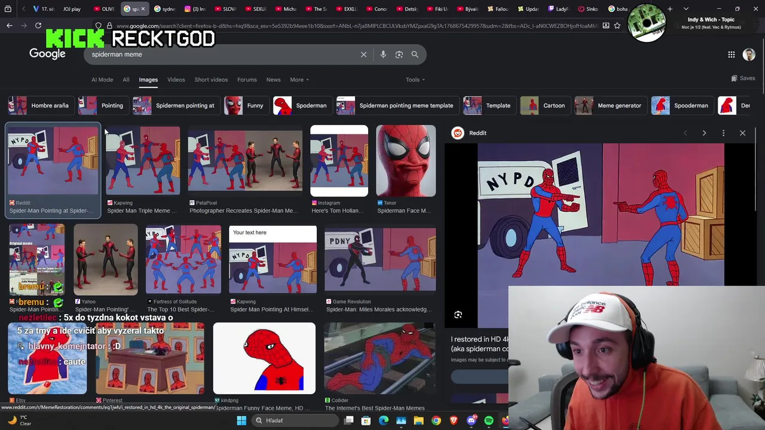
Task: Show next image in preview panel
Action: [704, 133]
